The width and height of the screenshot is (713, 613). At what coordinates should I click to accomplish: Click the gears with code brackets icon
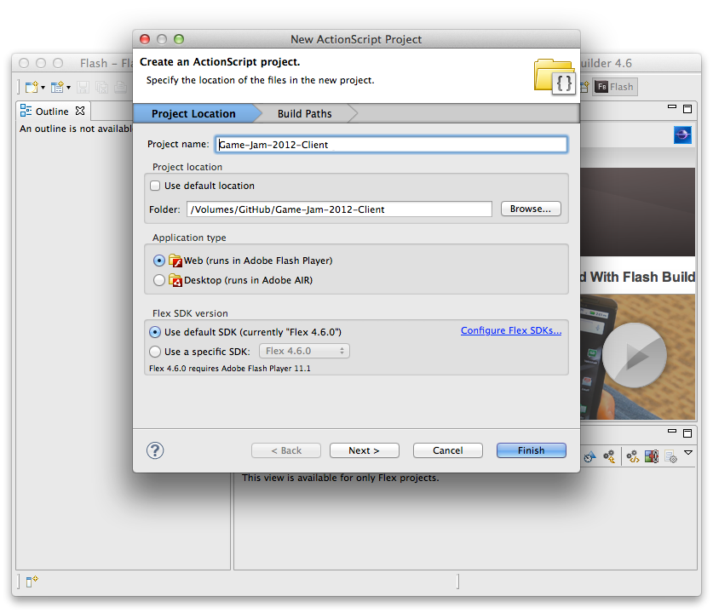(633, 456)
